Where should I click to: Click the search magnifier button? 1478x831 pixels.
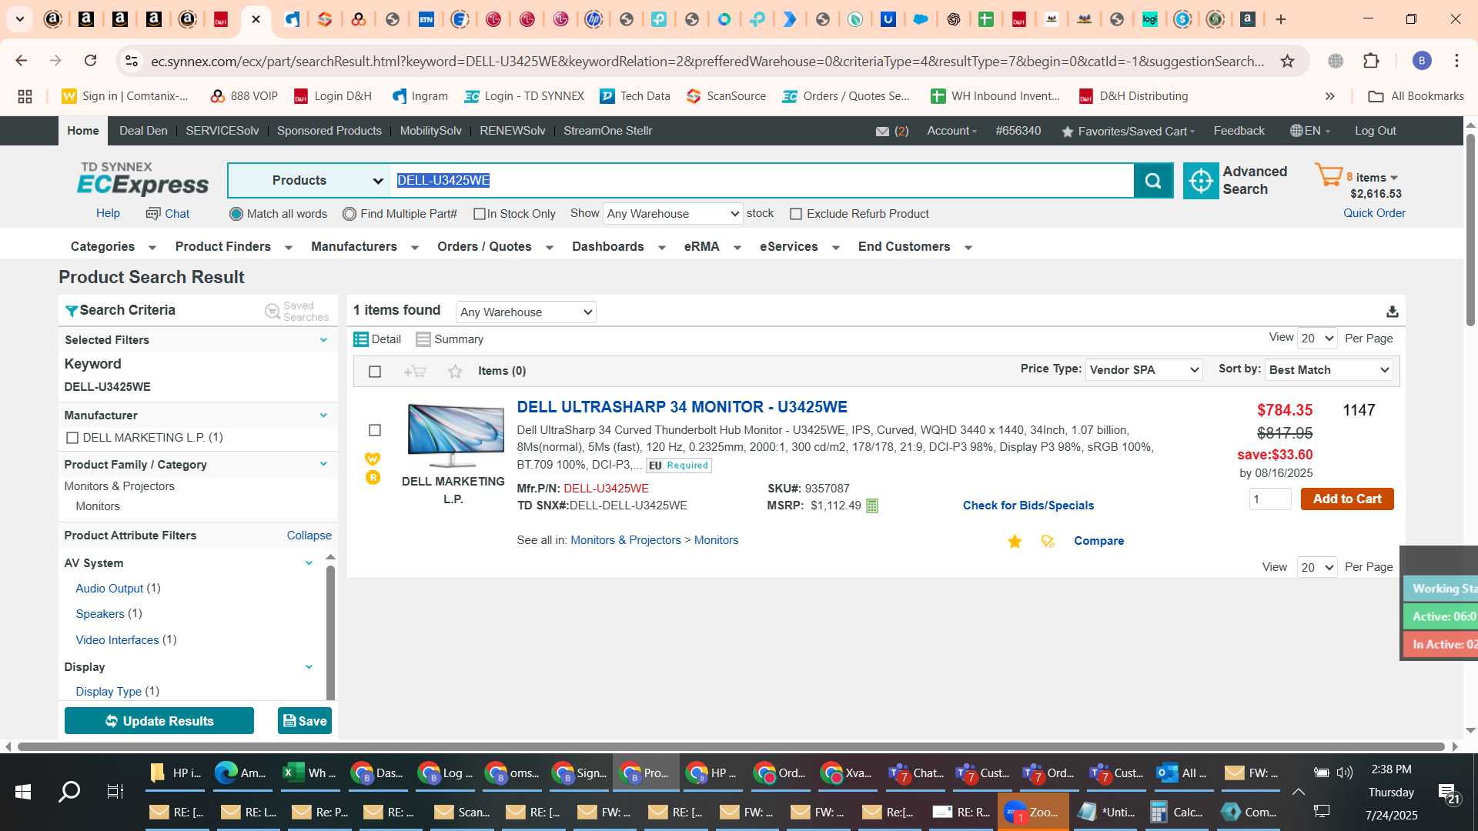(x=1152, y=181)
